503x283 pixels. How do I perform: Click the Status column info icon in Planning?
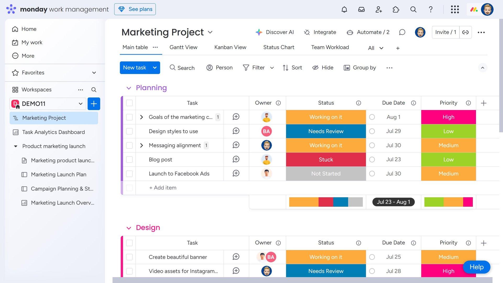point(358,103)
